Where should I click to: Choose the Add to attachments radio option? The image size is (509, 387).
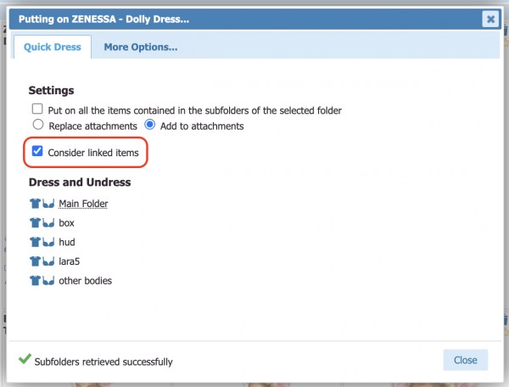[150, 126]
